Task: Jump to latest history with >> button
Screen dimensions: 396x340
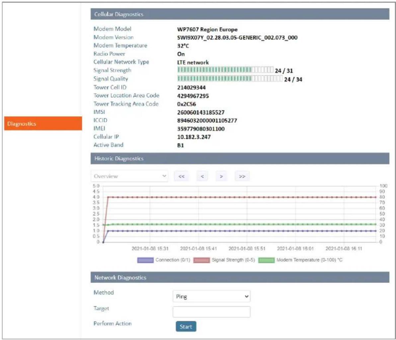Action: coord(242,176)
